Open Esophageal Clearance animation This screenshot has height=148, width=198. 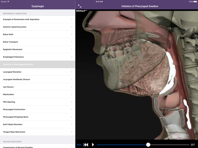(x=38, y=57)
